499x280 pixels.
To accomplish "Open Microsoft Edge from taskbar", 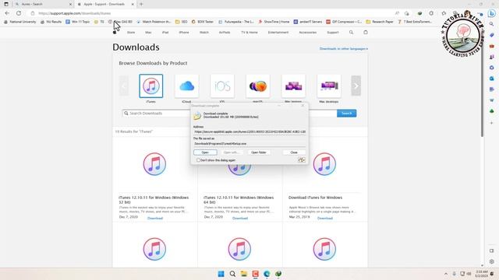I will (x=267, y=274).
